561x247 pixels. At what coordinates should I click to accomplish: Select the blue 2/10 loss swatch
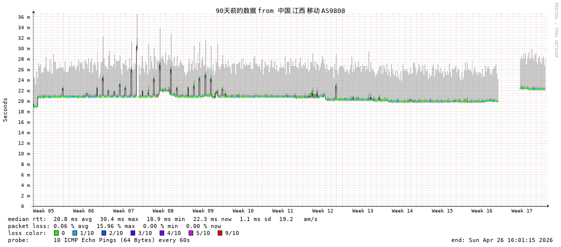coord(104,233)
